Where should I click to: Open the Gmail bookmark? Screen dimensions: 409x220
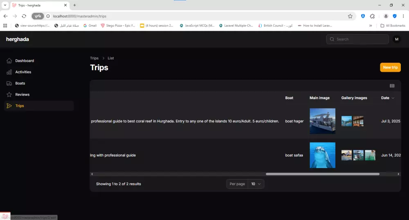[90, 26]
